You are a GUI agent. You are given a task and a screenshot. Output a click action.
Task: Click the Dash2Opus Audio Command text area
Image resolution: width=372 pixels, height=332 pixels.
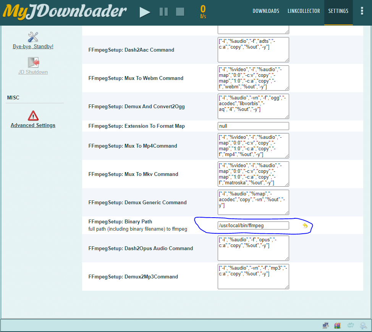point(253,248)
